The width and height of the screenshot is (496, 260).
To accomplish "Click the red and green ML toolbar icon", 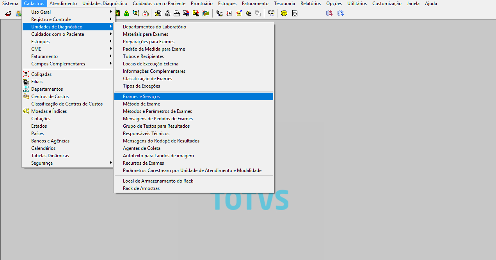I will [x=205, y=13].
